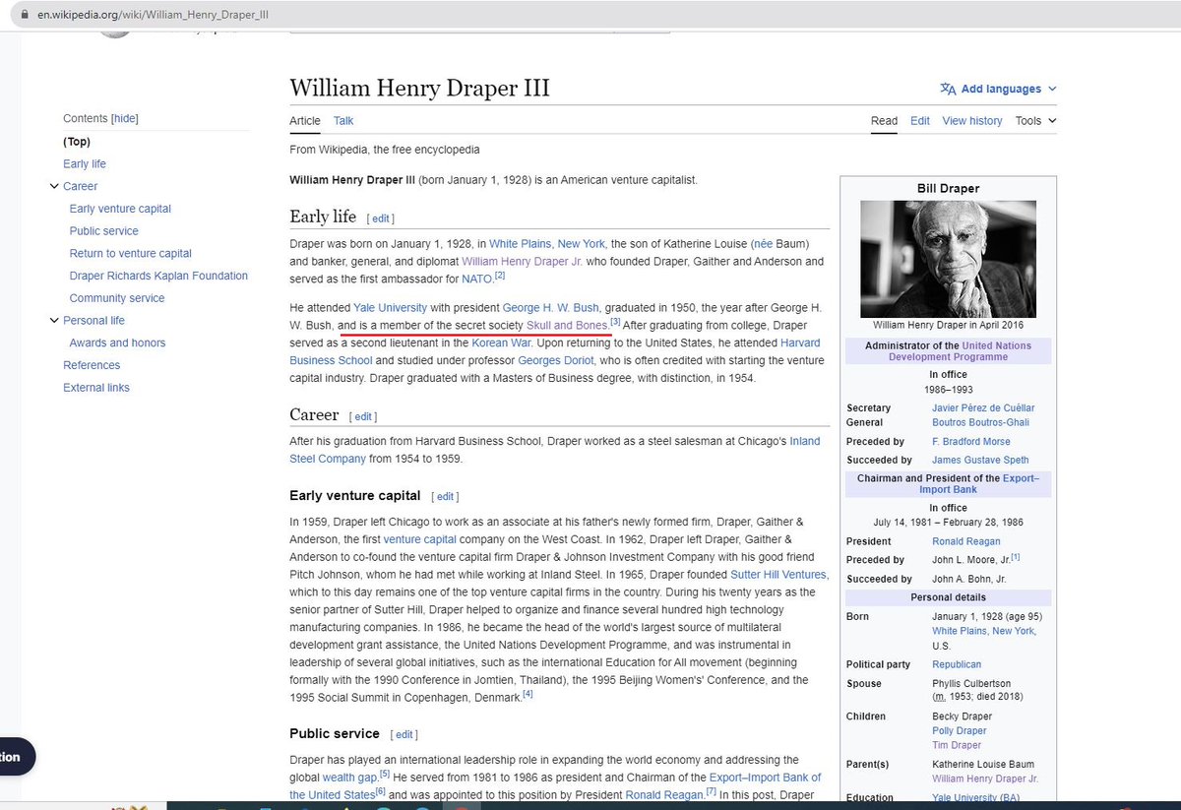Open the View history tab
This screenshot has height=810, width=1181.
click(972, 121)
